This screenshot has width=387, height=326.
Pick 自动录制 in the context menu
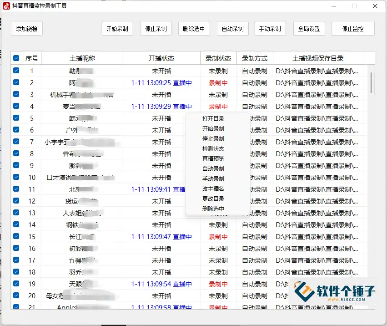213,168
